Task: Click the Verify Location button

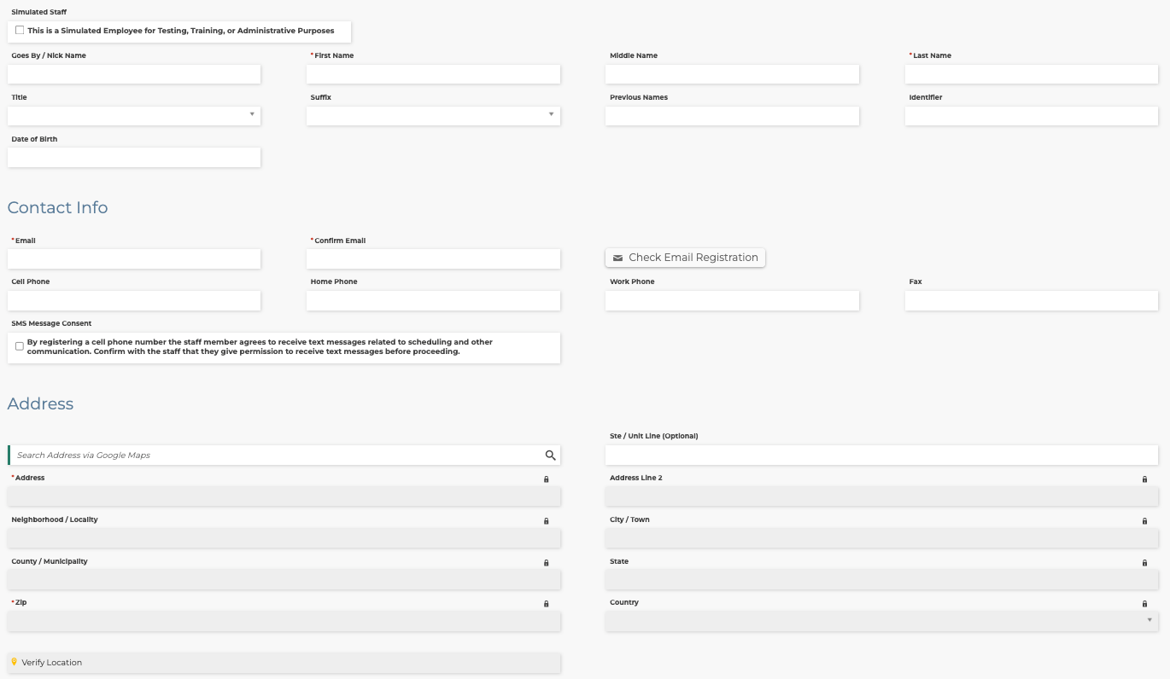Action: click(x=284, y=663)
